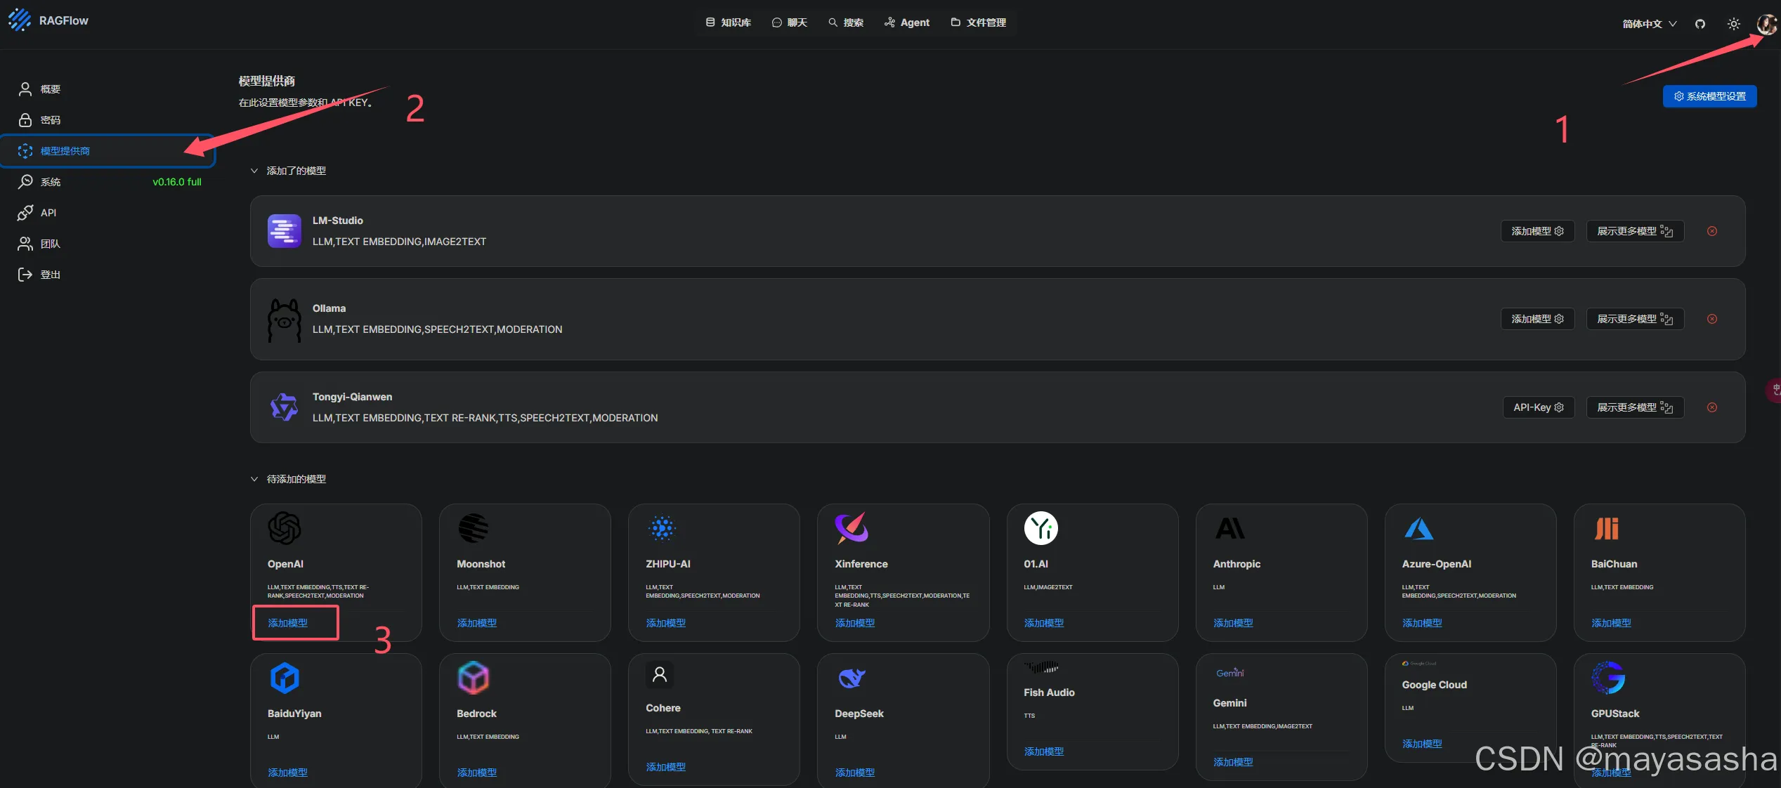The height and width of the screenshot is (788, 1781).
Task: Click the Tongyi-Qianwen logo icon
Action: click(284, 407)
